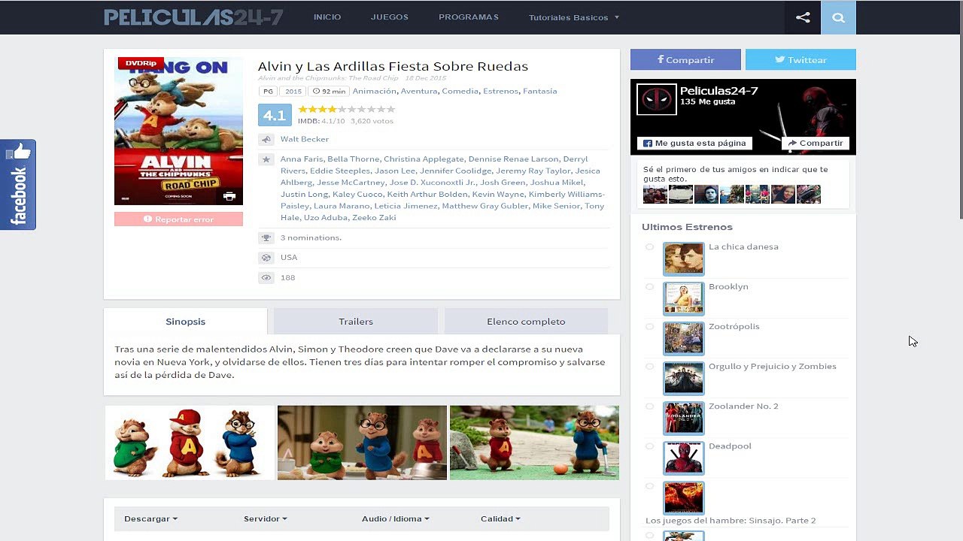This screenshot has height=541, width=963.
Task: Open Orgullo y Prejuicio y Zombies link
Action: tap(773, 366)
